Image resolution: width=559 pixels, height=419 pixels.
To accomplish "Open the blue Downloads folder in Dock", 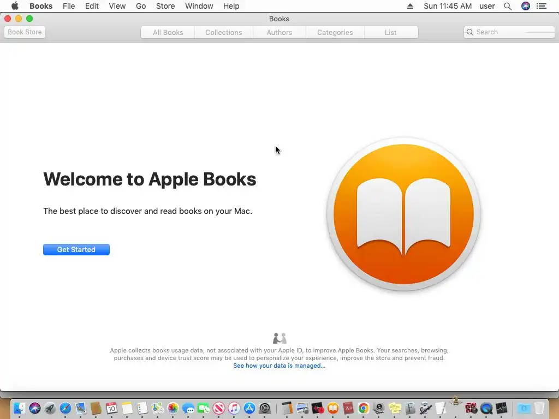I will pos(524,408).
